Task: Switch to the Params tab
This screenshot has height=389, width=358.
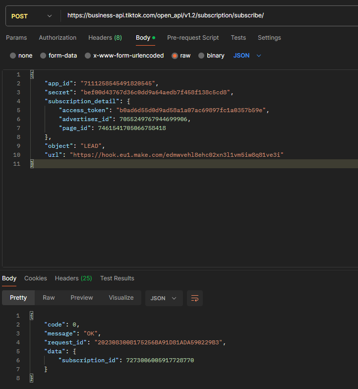Action: pyautogui.click(x=16, y=38)
